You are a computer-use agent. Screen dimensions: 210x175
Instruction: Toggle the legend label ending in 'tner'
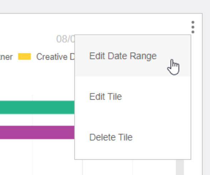6,57
